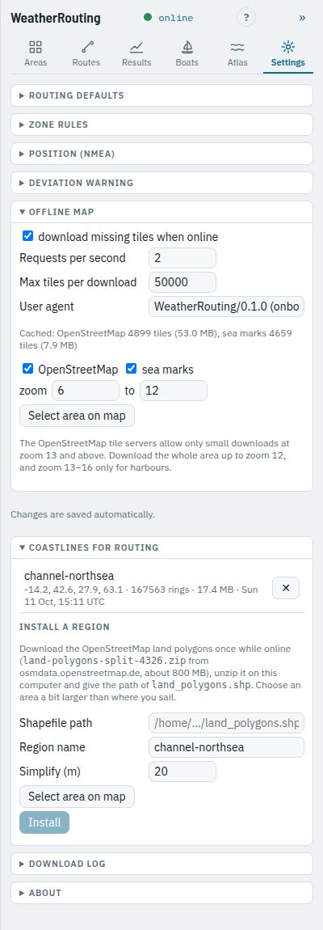
Task: Click the cached tiles summary text
Action: click(155, 340)
